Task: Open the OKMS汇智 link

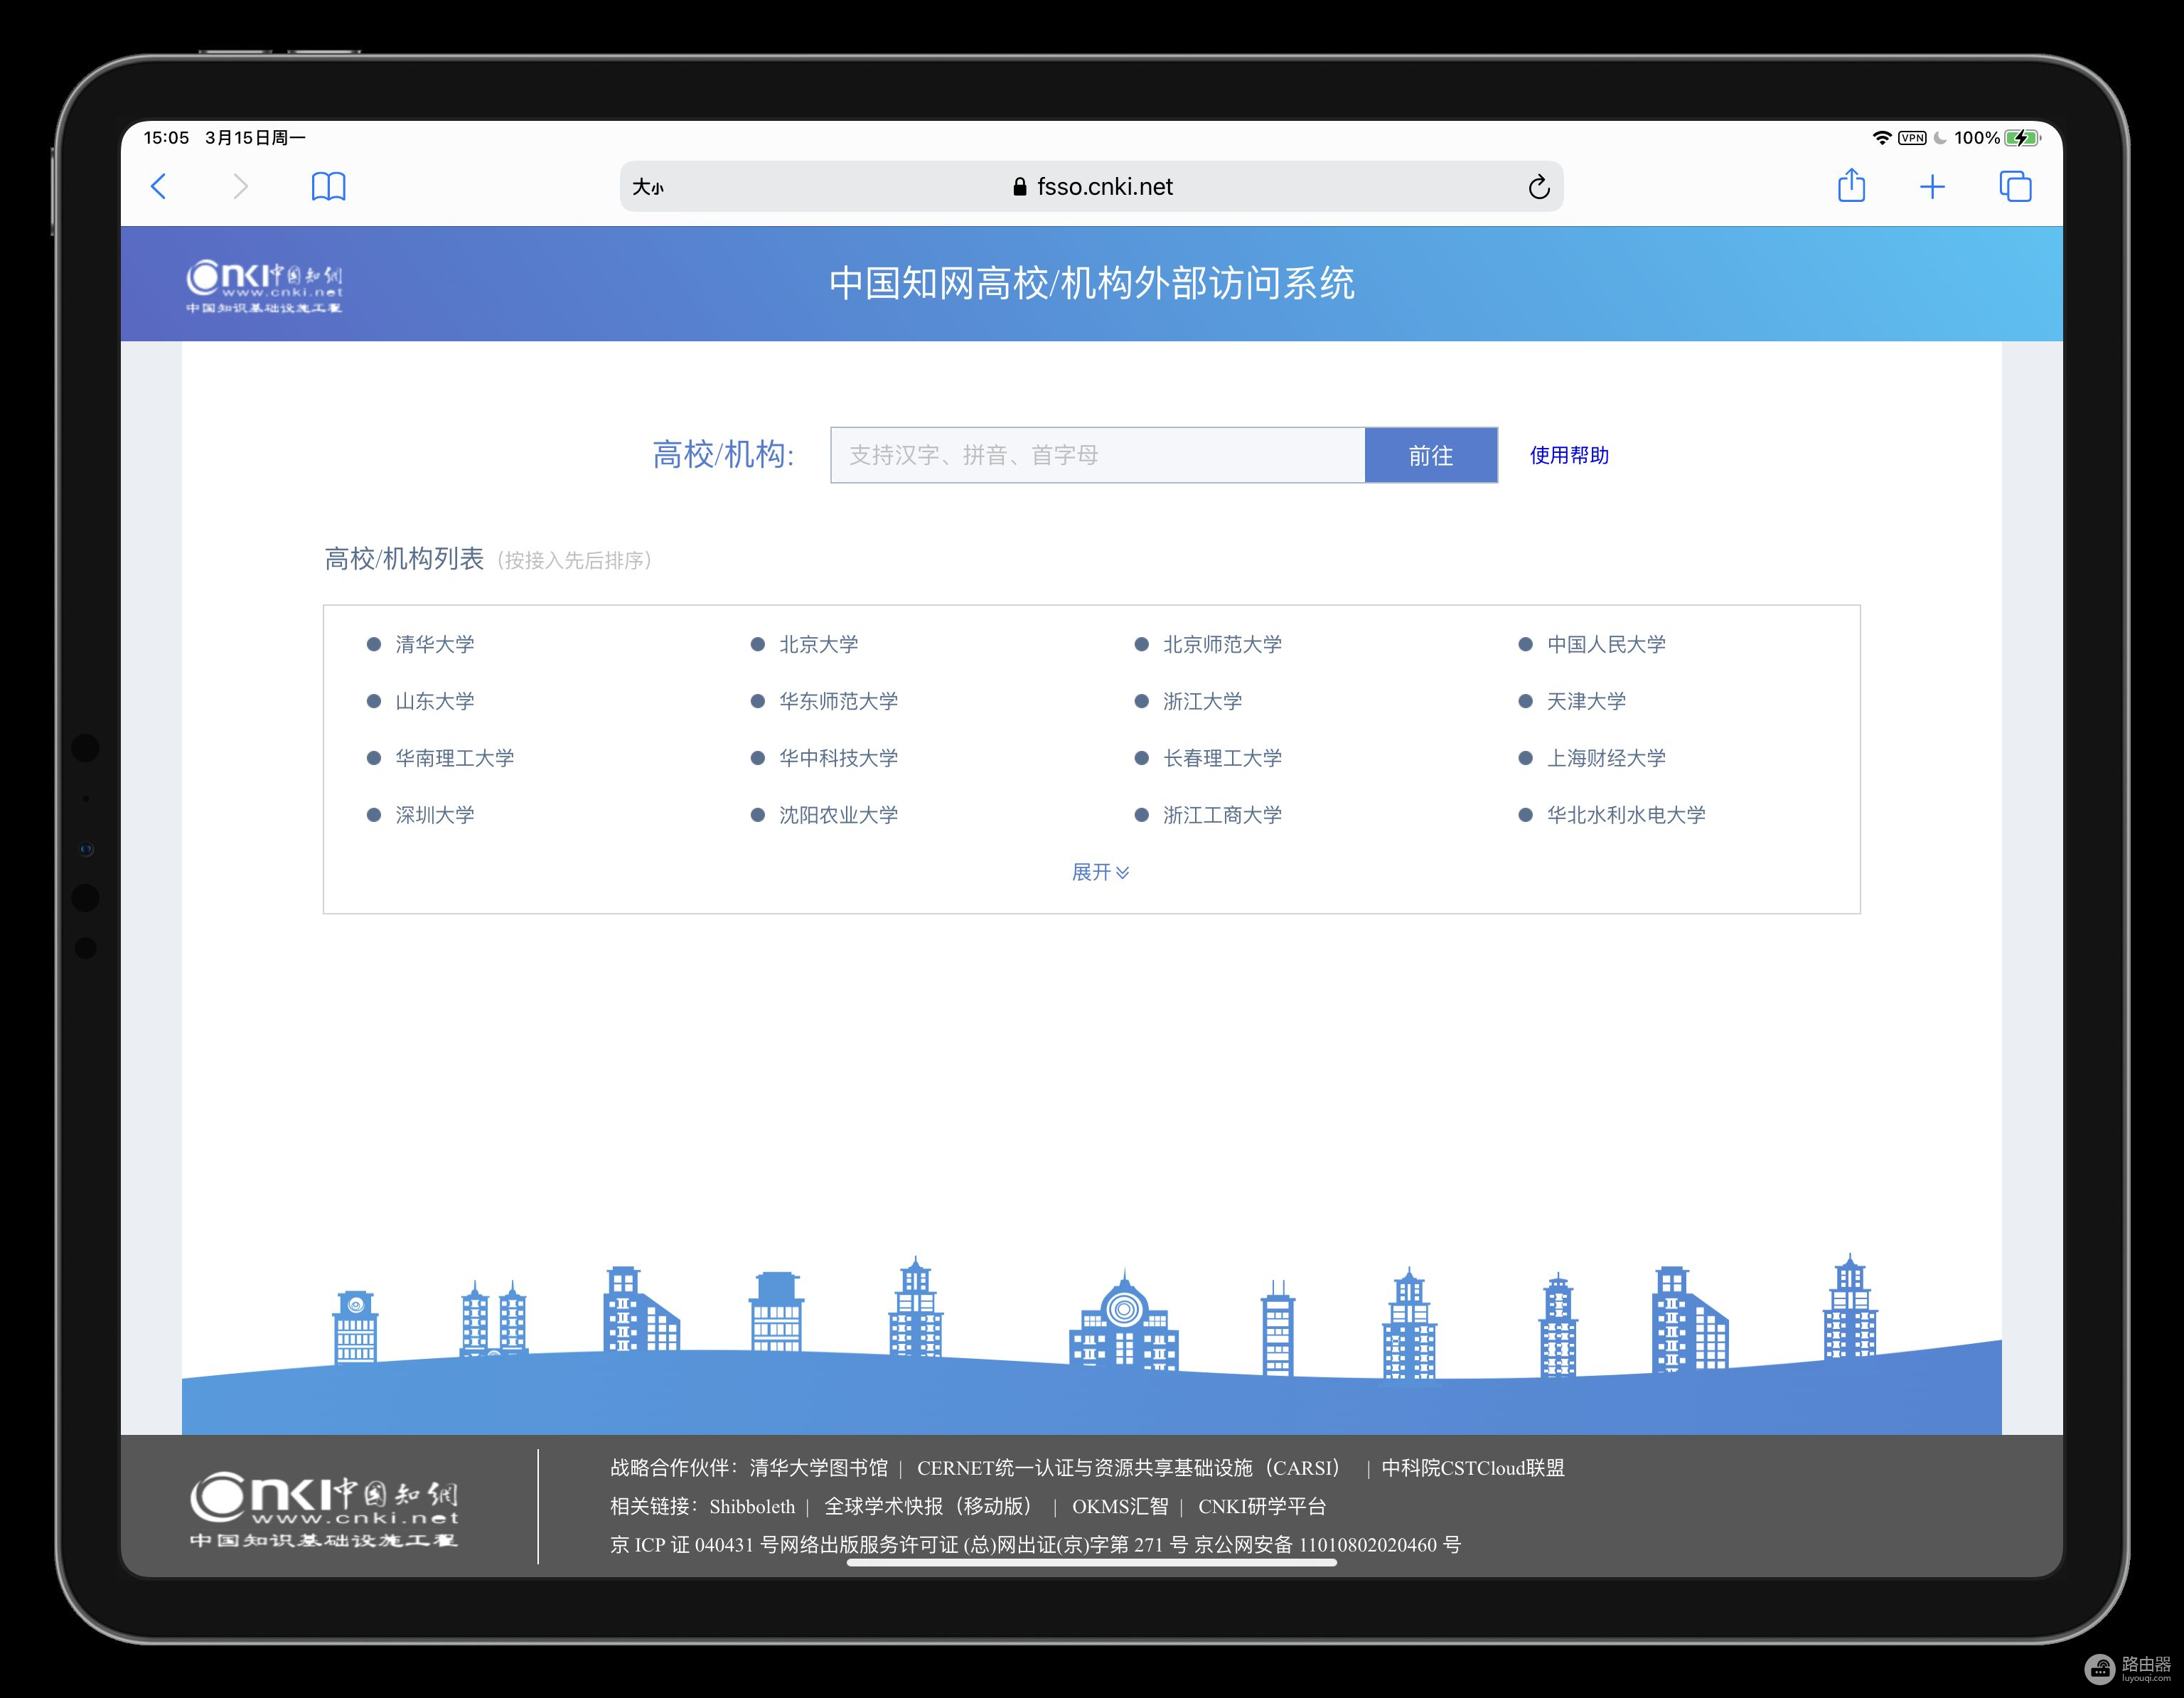Action: coord(1120,1506)
